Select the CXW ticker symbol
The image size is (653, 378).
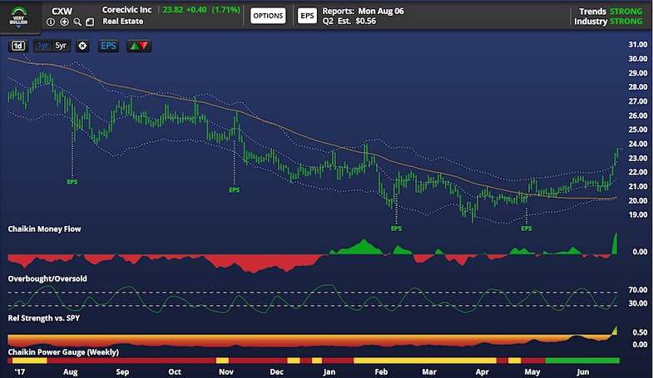point(62,11)
